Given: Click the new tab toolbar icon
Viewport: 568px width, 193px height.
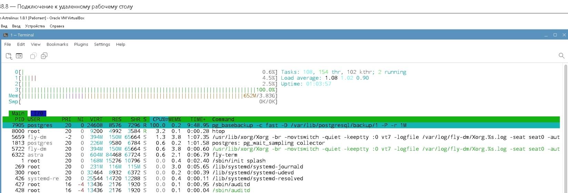Looking at the screenshot, I should (x=9, y=56).
